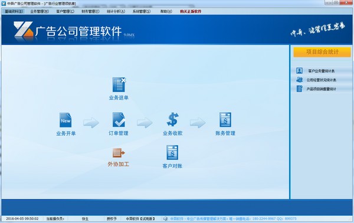
Task: Click the 外协加工 label
Action: [x=119, y=164]
